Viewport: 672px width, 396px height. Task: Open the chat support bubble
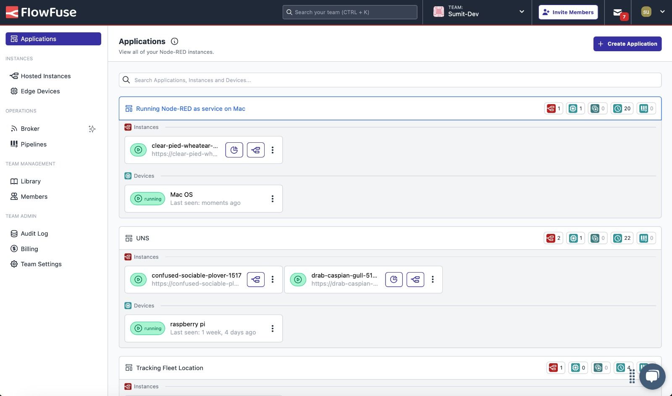(651, 376)
